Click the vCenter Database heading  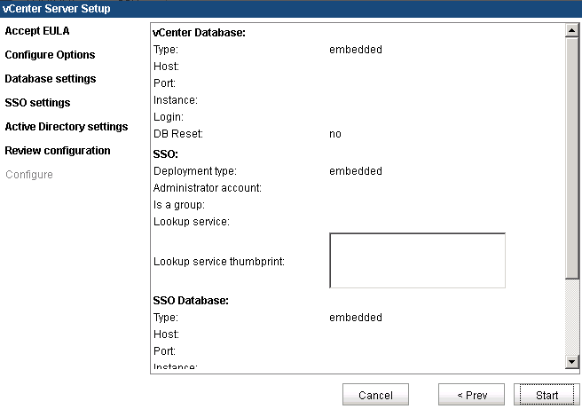[199, 33]
